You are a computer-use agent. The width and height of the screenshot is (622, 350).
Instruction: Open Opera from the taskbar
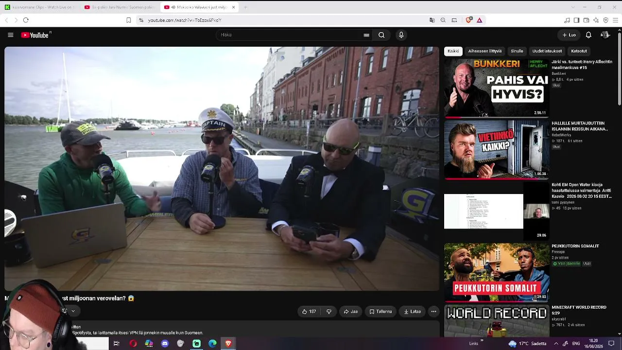[x=133, y=344]
